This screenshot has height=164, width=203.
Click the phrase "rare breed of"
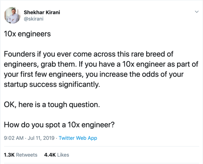pos(152,54)
